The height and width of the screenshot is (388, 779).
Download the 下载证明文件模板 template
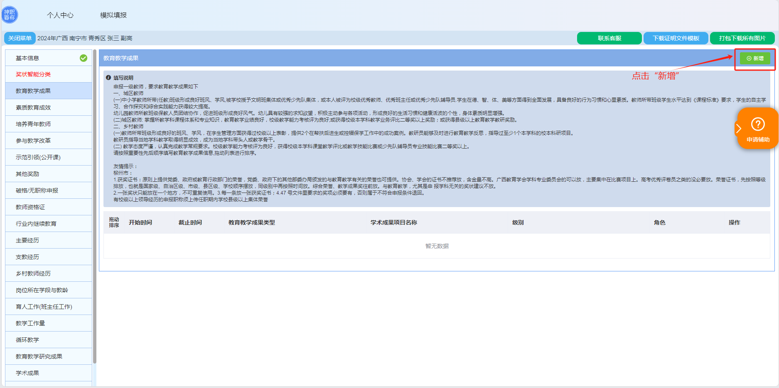[676, 38]
